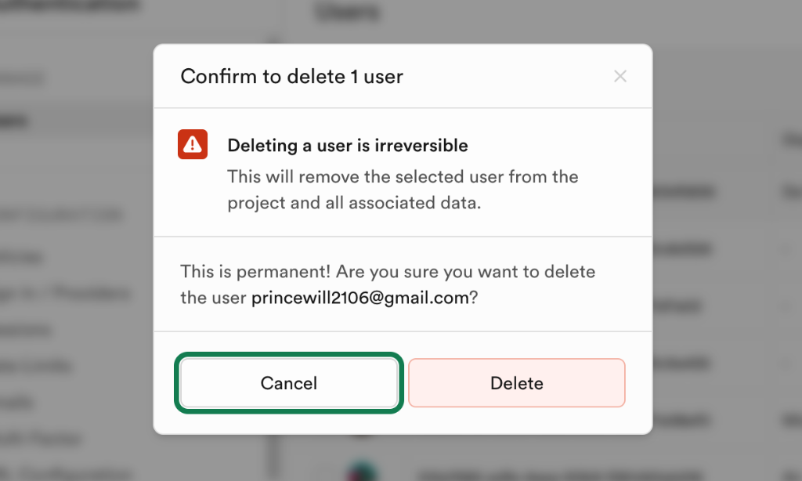Image resolution: width=802 pixels, height=481 pixels.
Task: Cancel the user deletion
Action: click(x=289, y=383)
